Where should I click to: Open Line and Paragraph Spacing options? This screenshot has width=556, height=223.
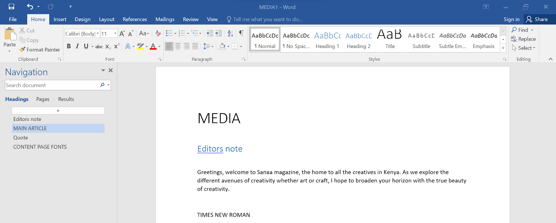click(x=208, y=46)
